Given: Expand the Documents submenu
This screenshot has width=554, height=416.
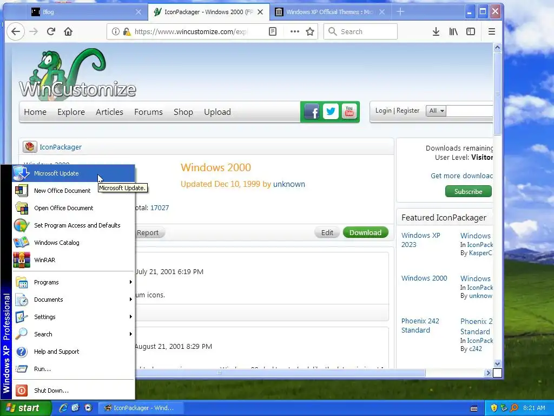Looking at the screenshot, I should pyautogui.click(x=74, y=300).
